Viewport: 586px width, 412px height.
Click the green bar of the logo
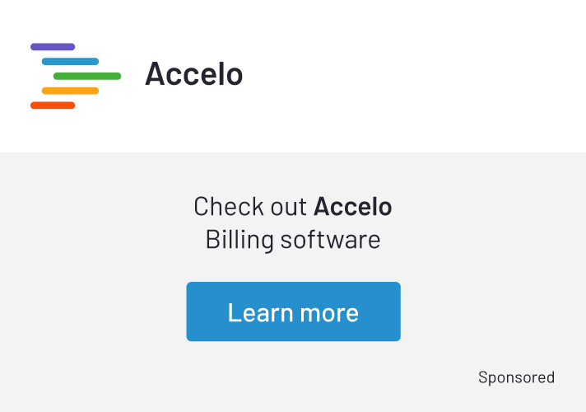(x=87, y=76)
